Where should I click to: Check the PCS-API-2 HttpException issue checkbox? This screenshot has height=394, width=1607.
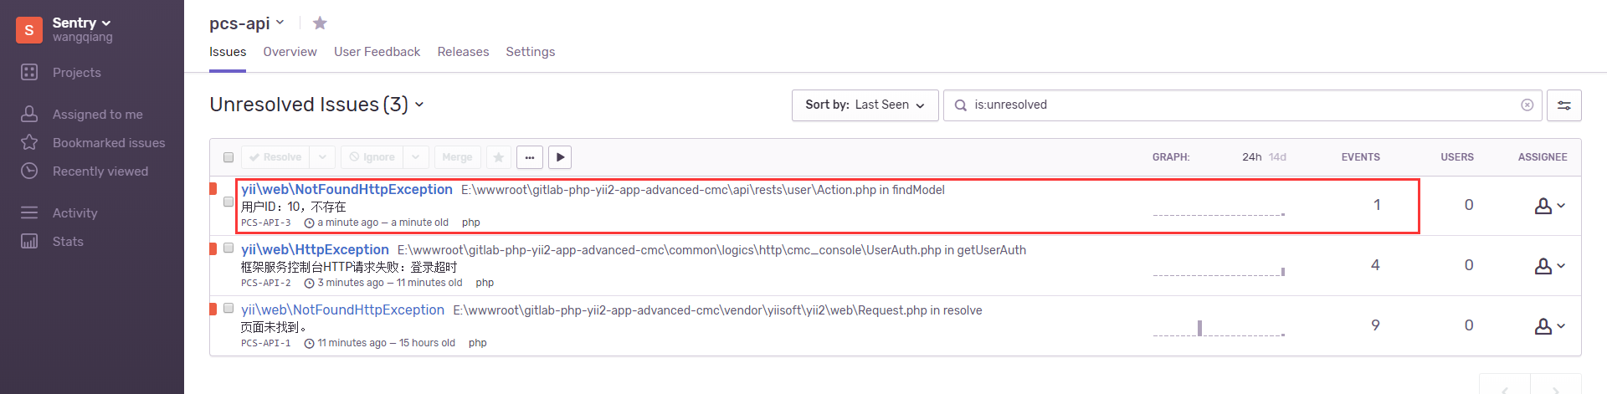[x=228, y=248]
